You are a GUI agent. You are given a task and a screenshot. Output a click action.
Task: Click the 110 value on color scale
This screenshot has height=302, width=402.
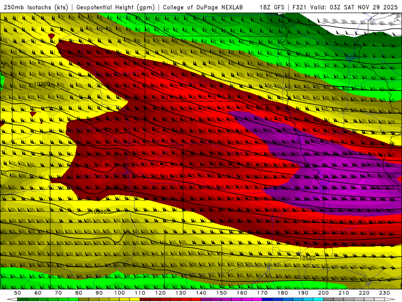140,293
